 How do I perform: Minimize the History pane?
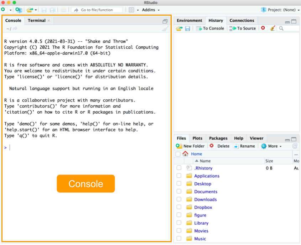click(287, 22)
